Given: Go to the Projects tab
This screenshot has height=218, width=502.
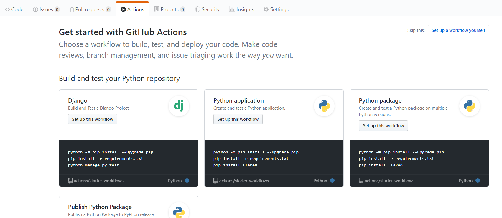Looking at the screenshot, I should tap(169, 9).
